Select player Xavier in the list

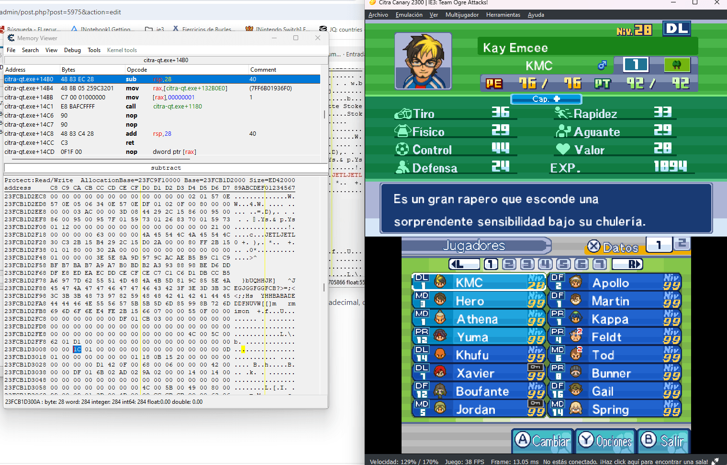coord(479,373)
